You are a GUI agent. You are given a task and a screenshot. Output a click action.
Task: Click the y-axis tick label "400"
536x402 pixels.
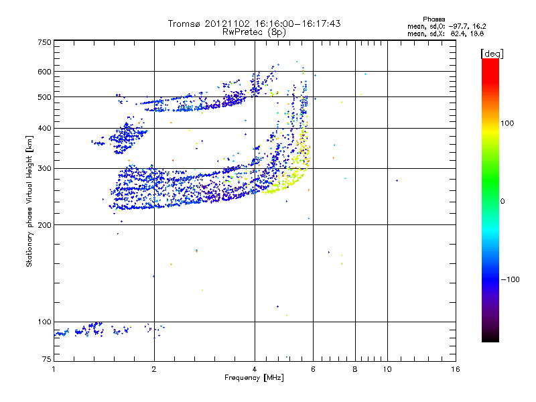pos(44,128)
